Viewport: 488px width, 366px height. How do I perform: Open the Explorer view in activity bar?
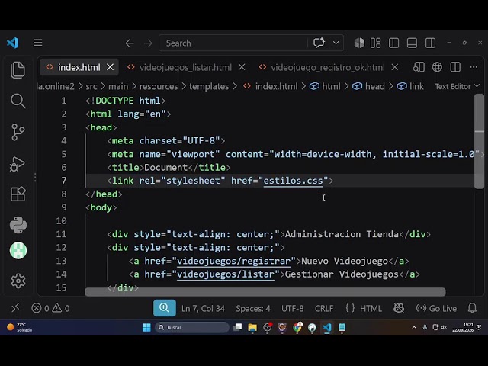pyautogui.click(x=18, y=69)
